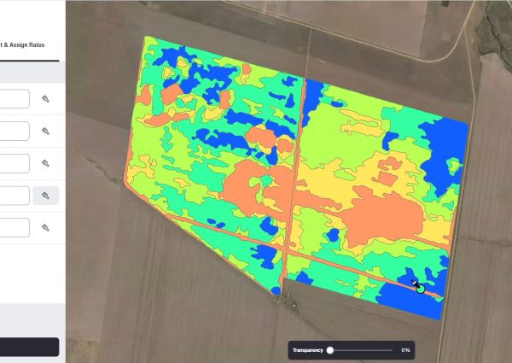Click the third row's rate input field
The height and width of the screenshot is (363, 512).
[15, 163]
